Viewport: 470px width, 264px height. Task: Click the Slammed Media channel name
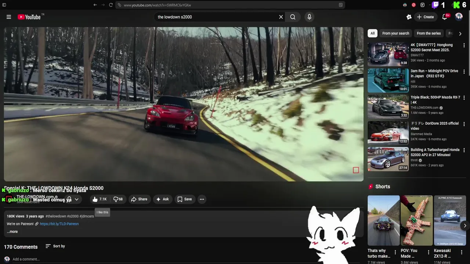pos(421,134)
